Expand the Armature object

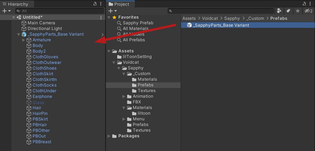tap(24, 40)
